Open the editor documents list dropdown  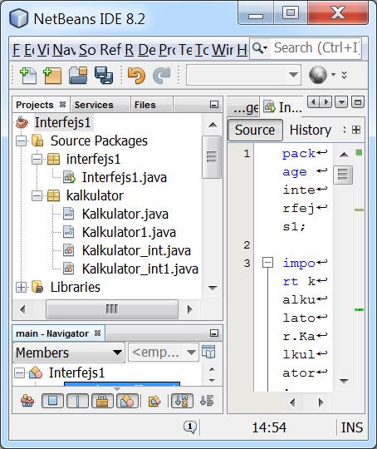tap(341, 101)
